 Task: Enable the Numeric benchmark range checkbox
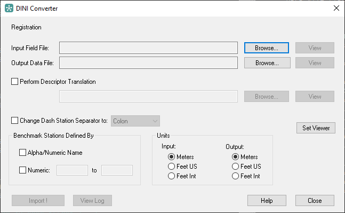[x=23, y=170]
